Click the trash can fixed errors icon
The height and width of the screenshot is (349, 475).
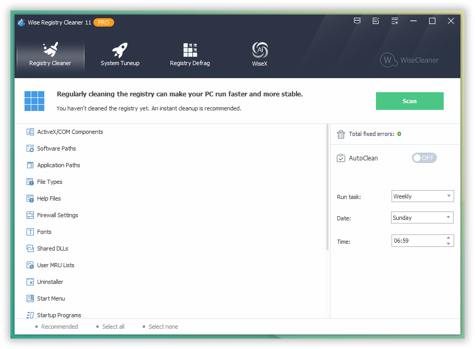tap(341, 134)
